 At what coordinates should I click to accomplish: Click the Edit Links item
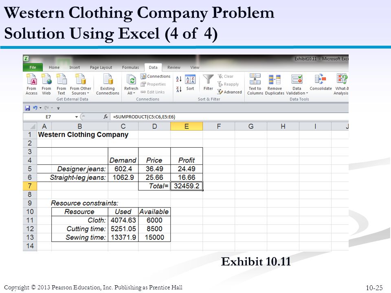pyautogui.click(x=153, y=92)
